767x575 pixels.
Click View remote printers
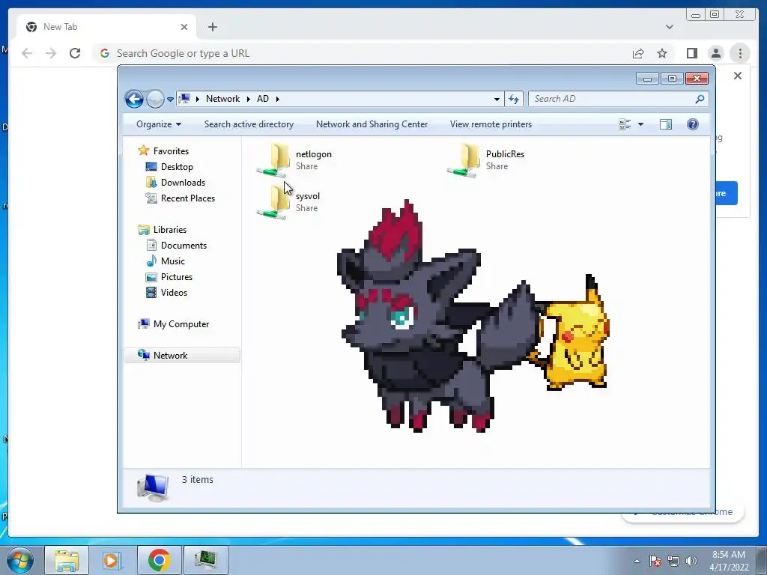[x=491, y=124]
